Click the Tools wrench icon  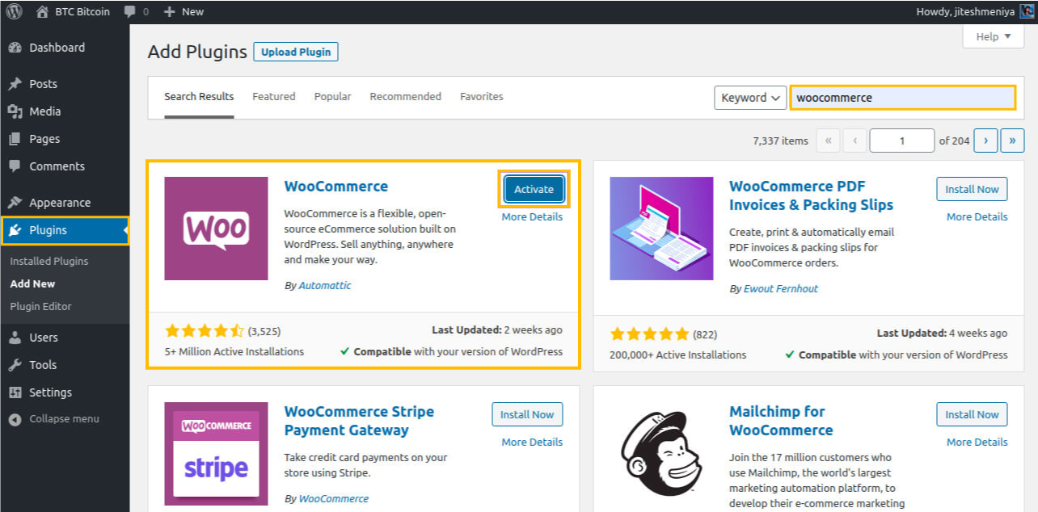pyautogui.click(x=15, y=365)
